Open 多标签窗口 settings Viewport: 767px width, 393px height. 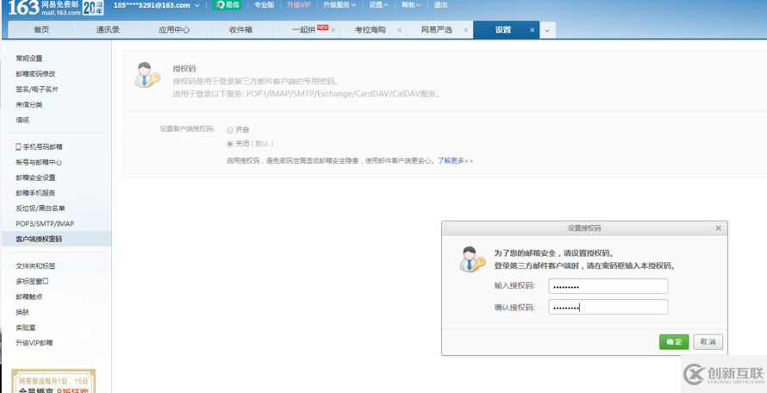[32, 282]
